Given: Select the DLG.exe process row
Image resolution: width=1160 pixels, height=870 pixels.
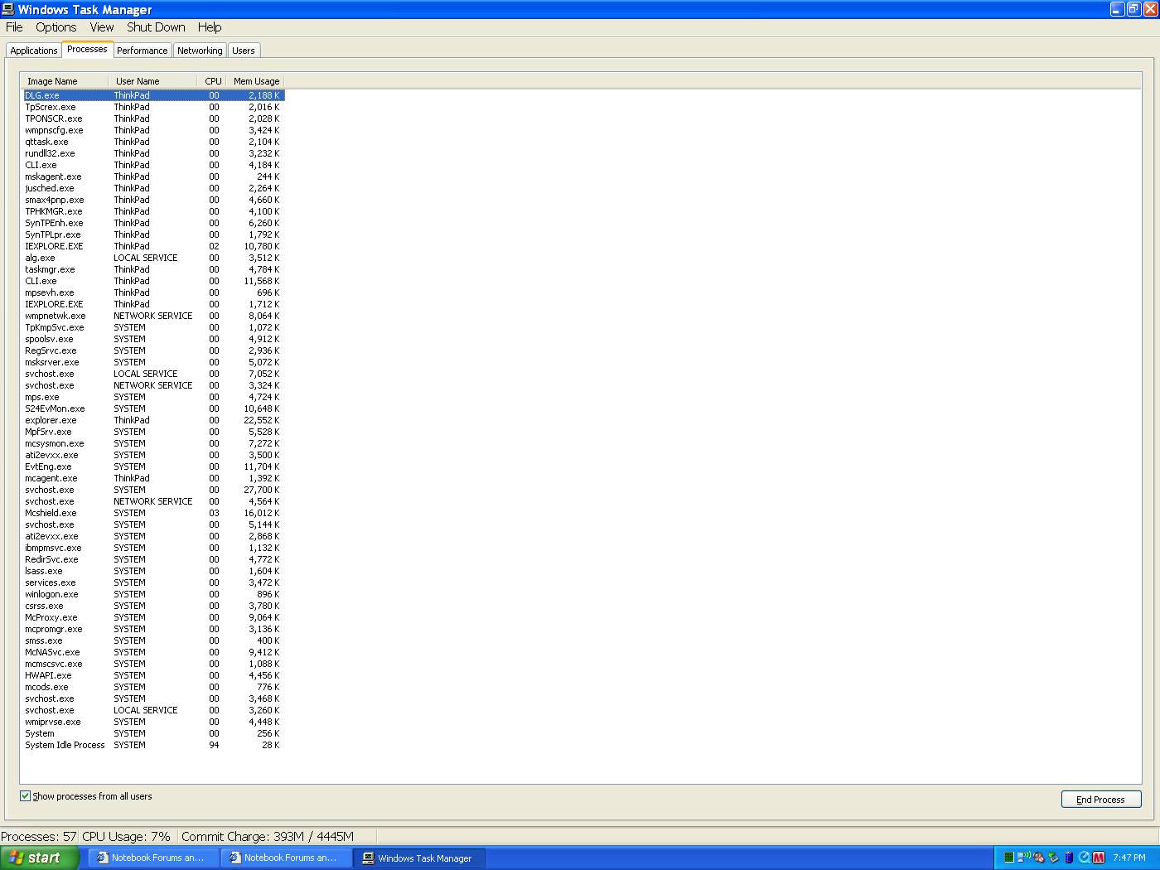Looking at the screenshot, I should pos(154,95).
